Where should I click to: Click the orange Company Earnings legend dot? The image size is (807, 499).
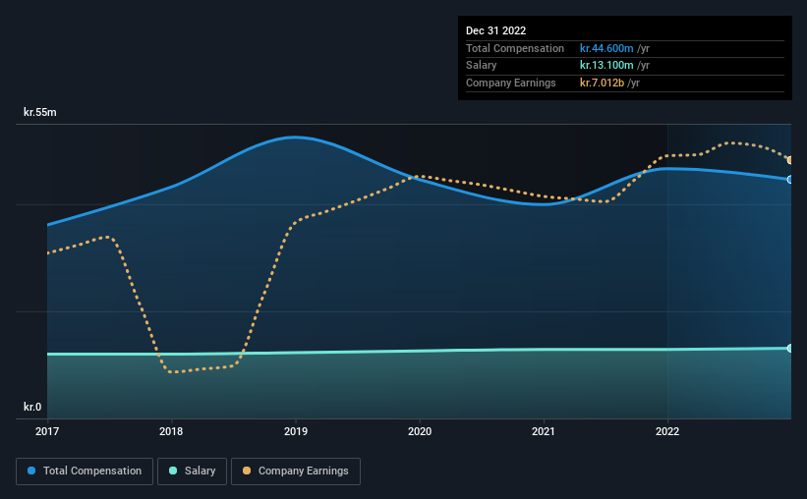pos(247,471)
